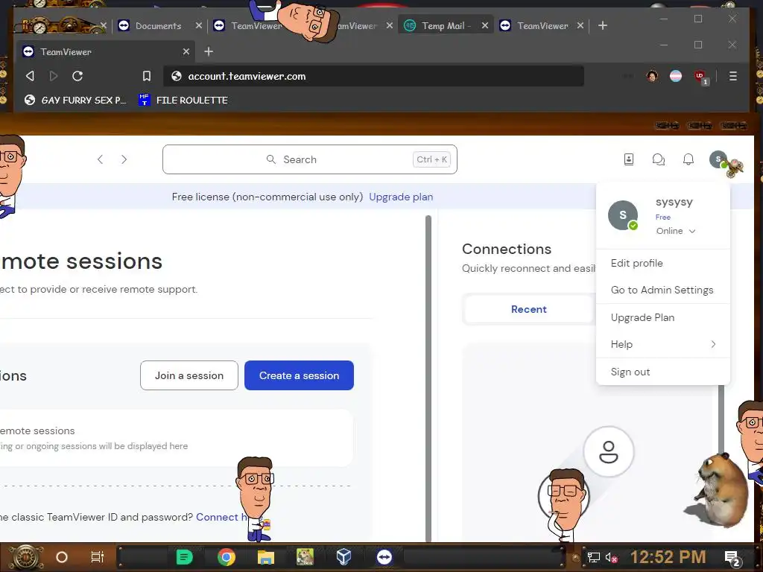Click the striped flag extension icon
The width and height of the screenshot is (763, 572).
point(675,76)
